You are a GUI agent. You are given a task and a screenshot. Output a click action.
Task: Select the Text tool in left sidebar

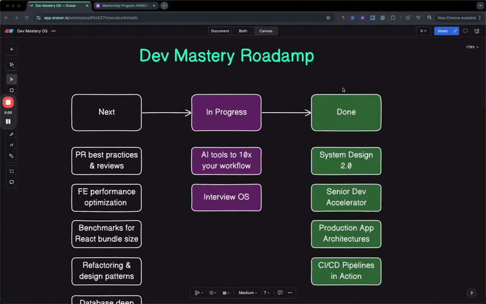[11, 145]
